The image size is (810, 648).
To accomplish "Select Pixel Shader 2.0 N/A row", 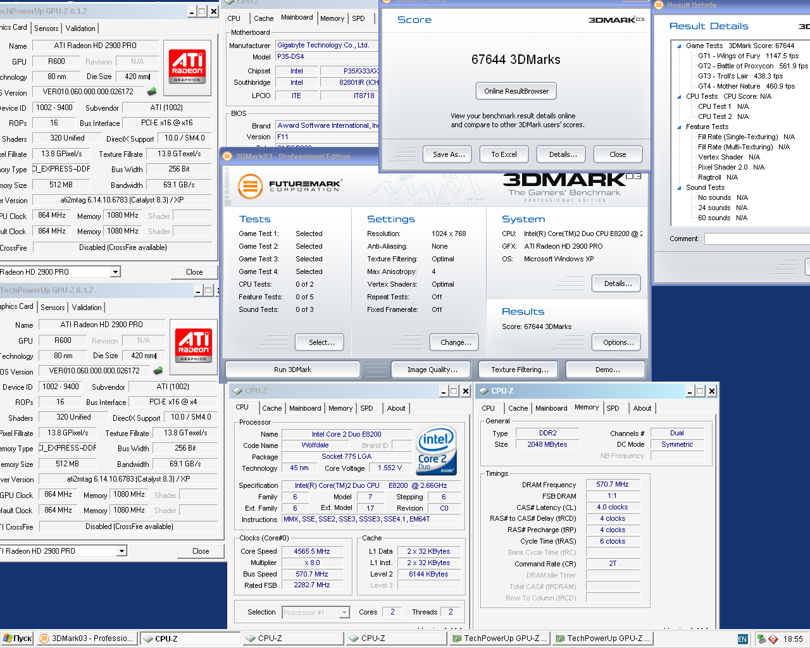I will [x=731, y=167].
